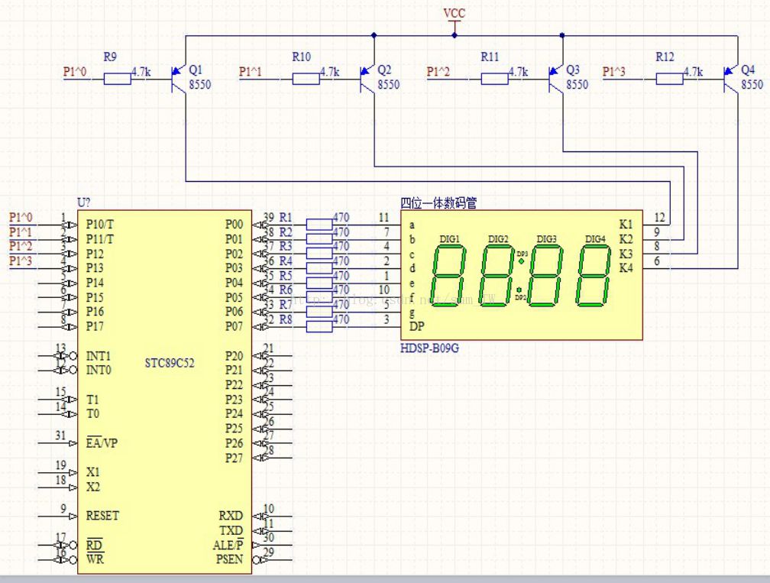Viewport: 770px width, 583px height.
Task: Click pin number 11 beside segment a
Action: point(383,217)
